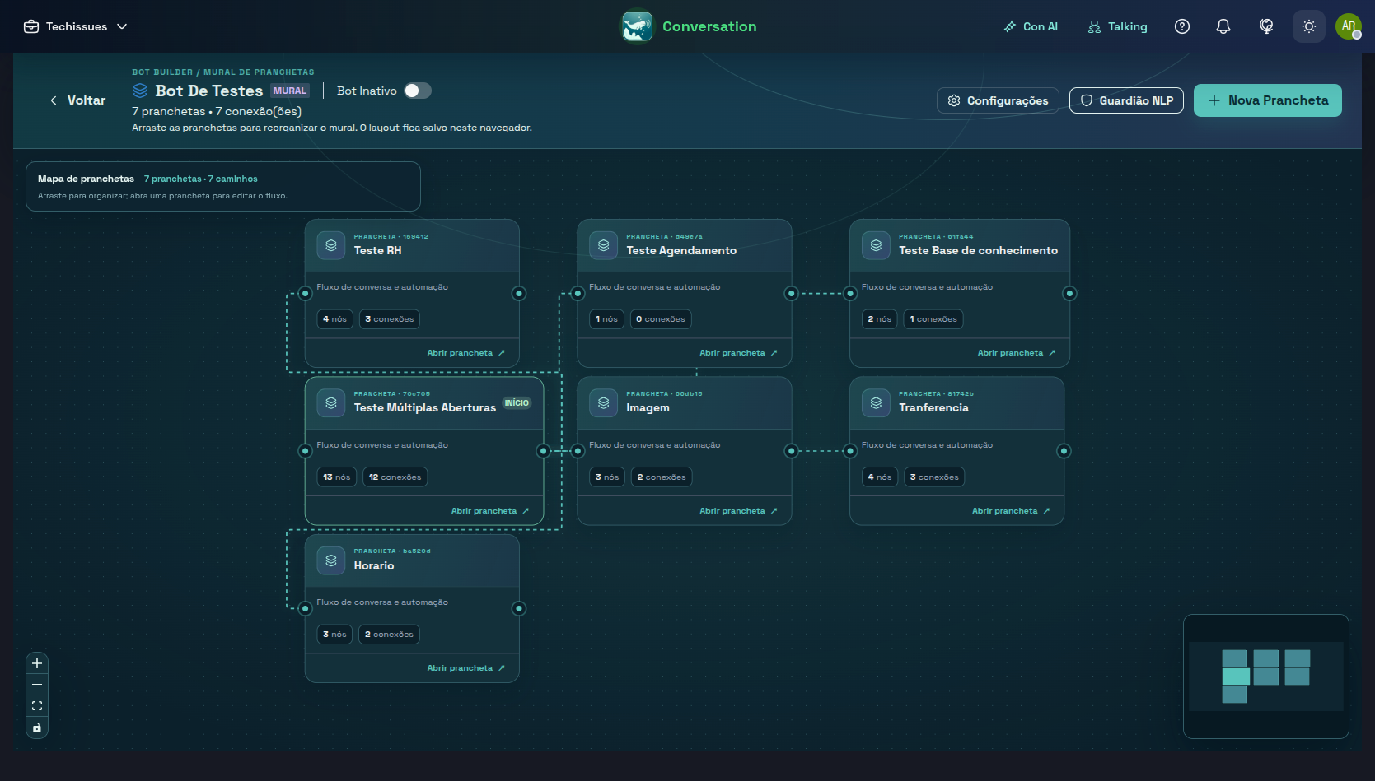1375x781 pixels.
Task: Click the 13 nós chip
Action: tap(337, 477)
